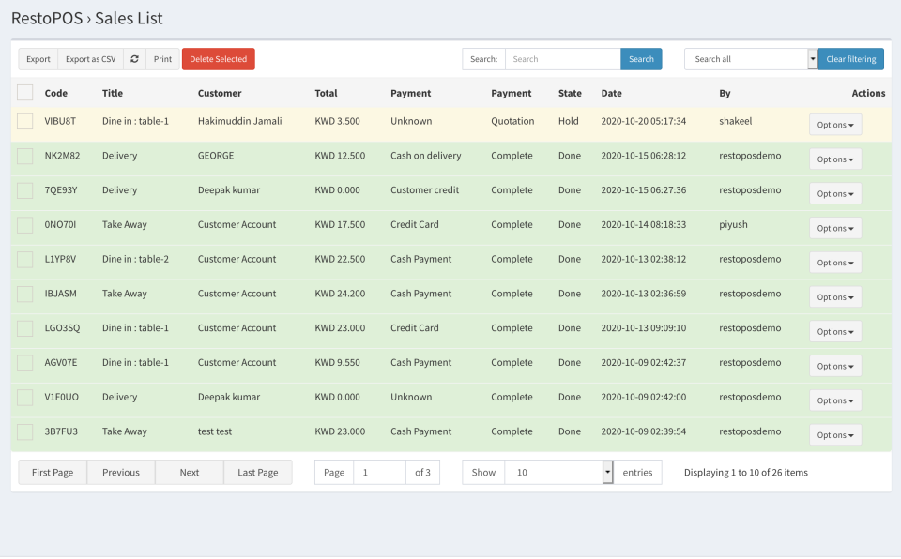901x559 pixels.
Task: Check the checkbox for sale 3B7FU3
Action: (x=23, y=431)
